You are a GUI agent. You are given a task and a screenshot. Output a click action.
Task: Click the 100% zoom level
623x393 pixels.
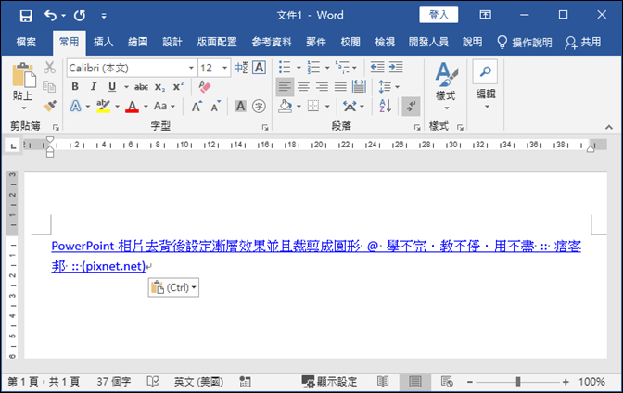coord(591,382)
